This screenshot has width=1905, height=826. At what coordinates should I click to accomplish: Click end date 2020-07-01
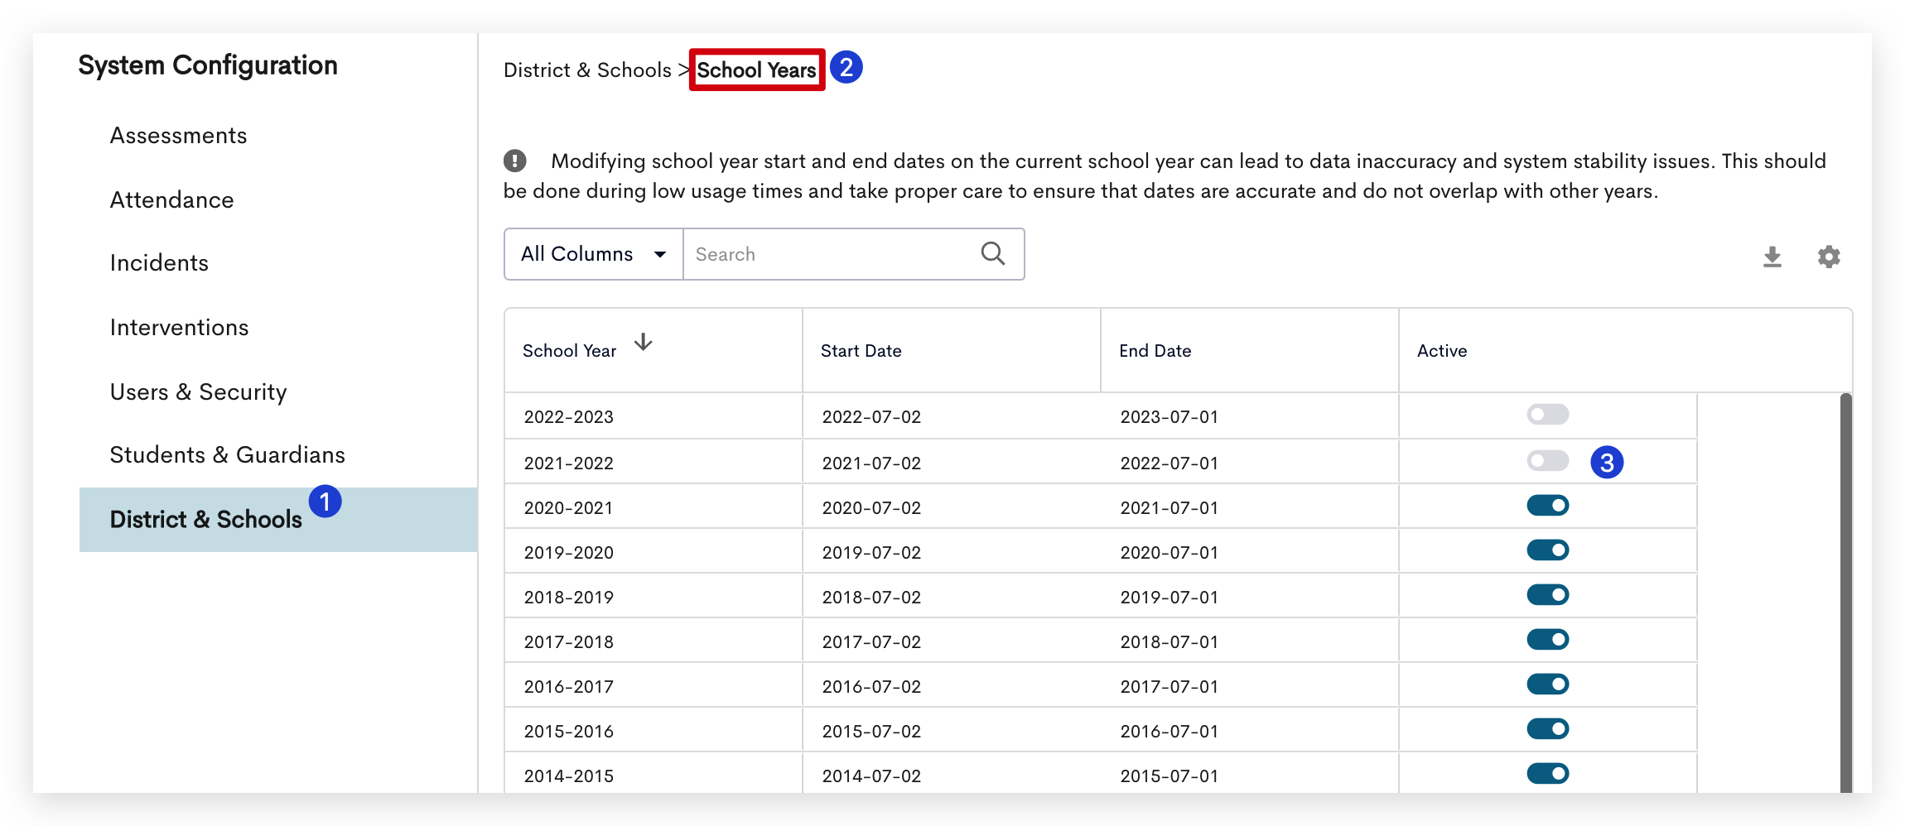click(x=1170, y=553)
